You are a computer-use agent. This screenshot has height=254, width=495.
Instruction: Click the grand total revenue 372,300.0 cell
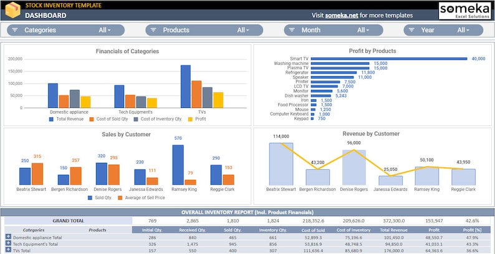point(393,221)
